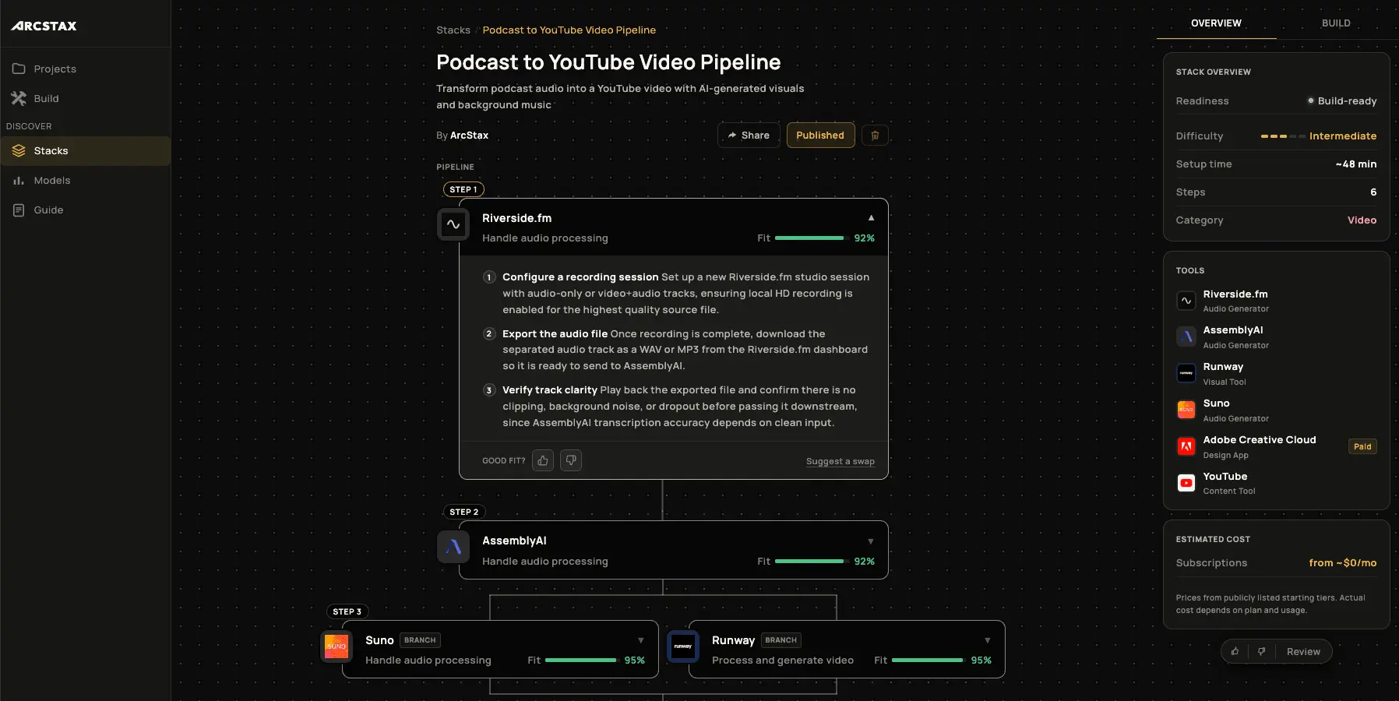Click the from ~$0/mo subscriptions value
Screen dimensions: 1399x701
1343,562
